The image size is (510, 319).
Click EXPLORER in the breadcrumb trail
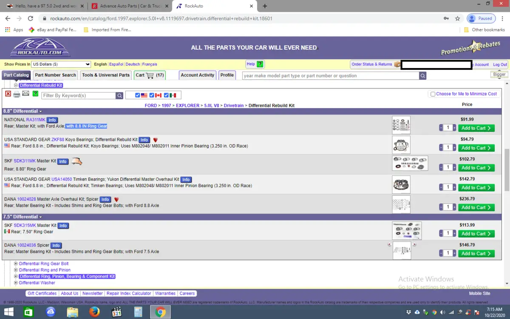(x=187, y=105)
